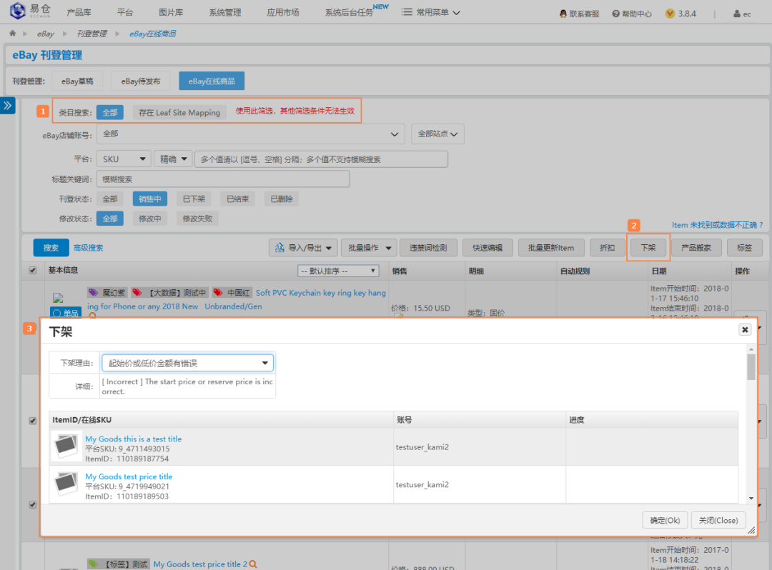Image resolution: width=772 pixels, height=570 pixels.
Task: Click the 搜索 search button
Action: click(x=51, y=247)
